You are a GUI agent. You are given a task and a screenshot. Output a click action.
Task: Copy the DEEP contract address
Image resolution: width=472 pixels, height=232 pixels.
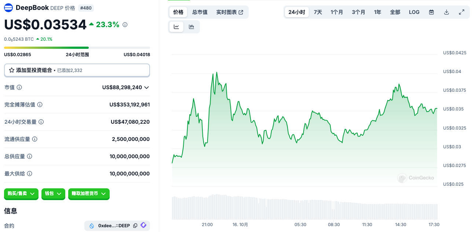pos(135,226)
